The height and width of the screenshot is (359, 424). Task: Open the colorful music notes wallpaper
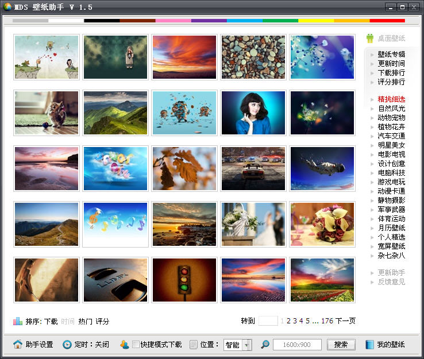pyautogui.click(x=115, y=224)
